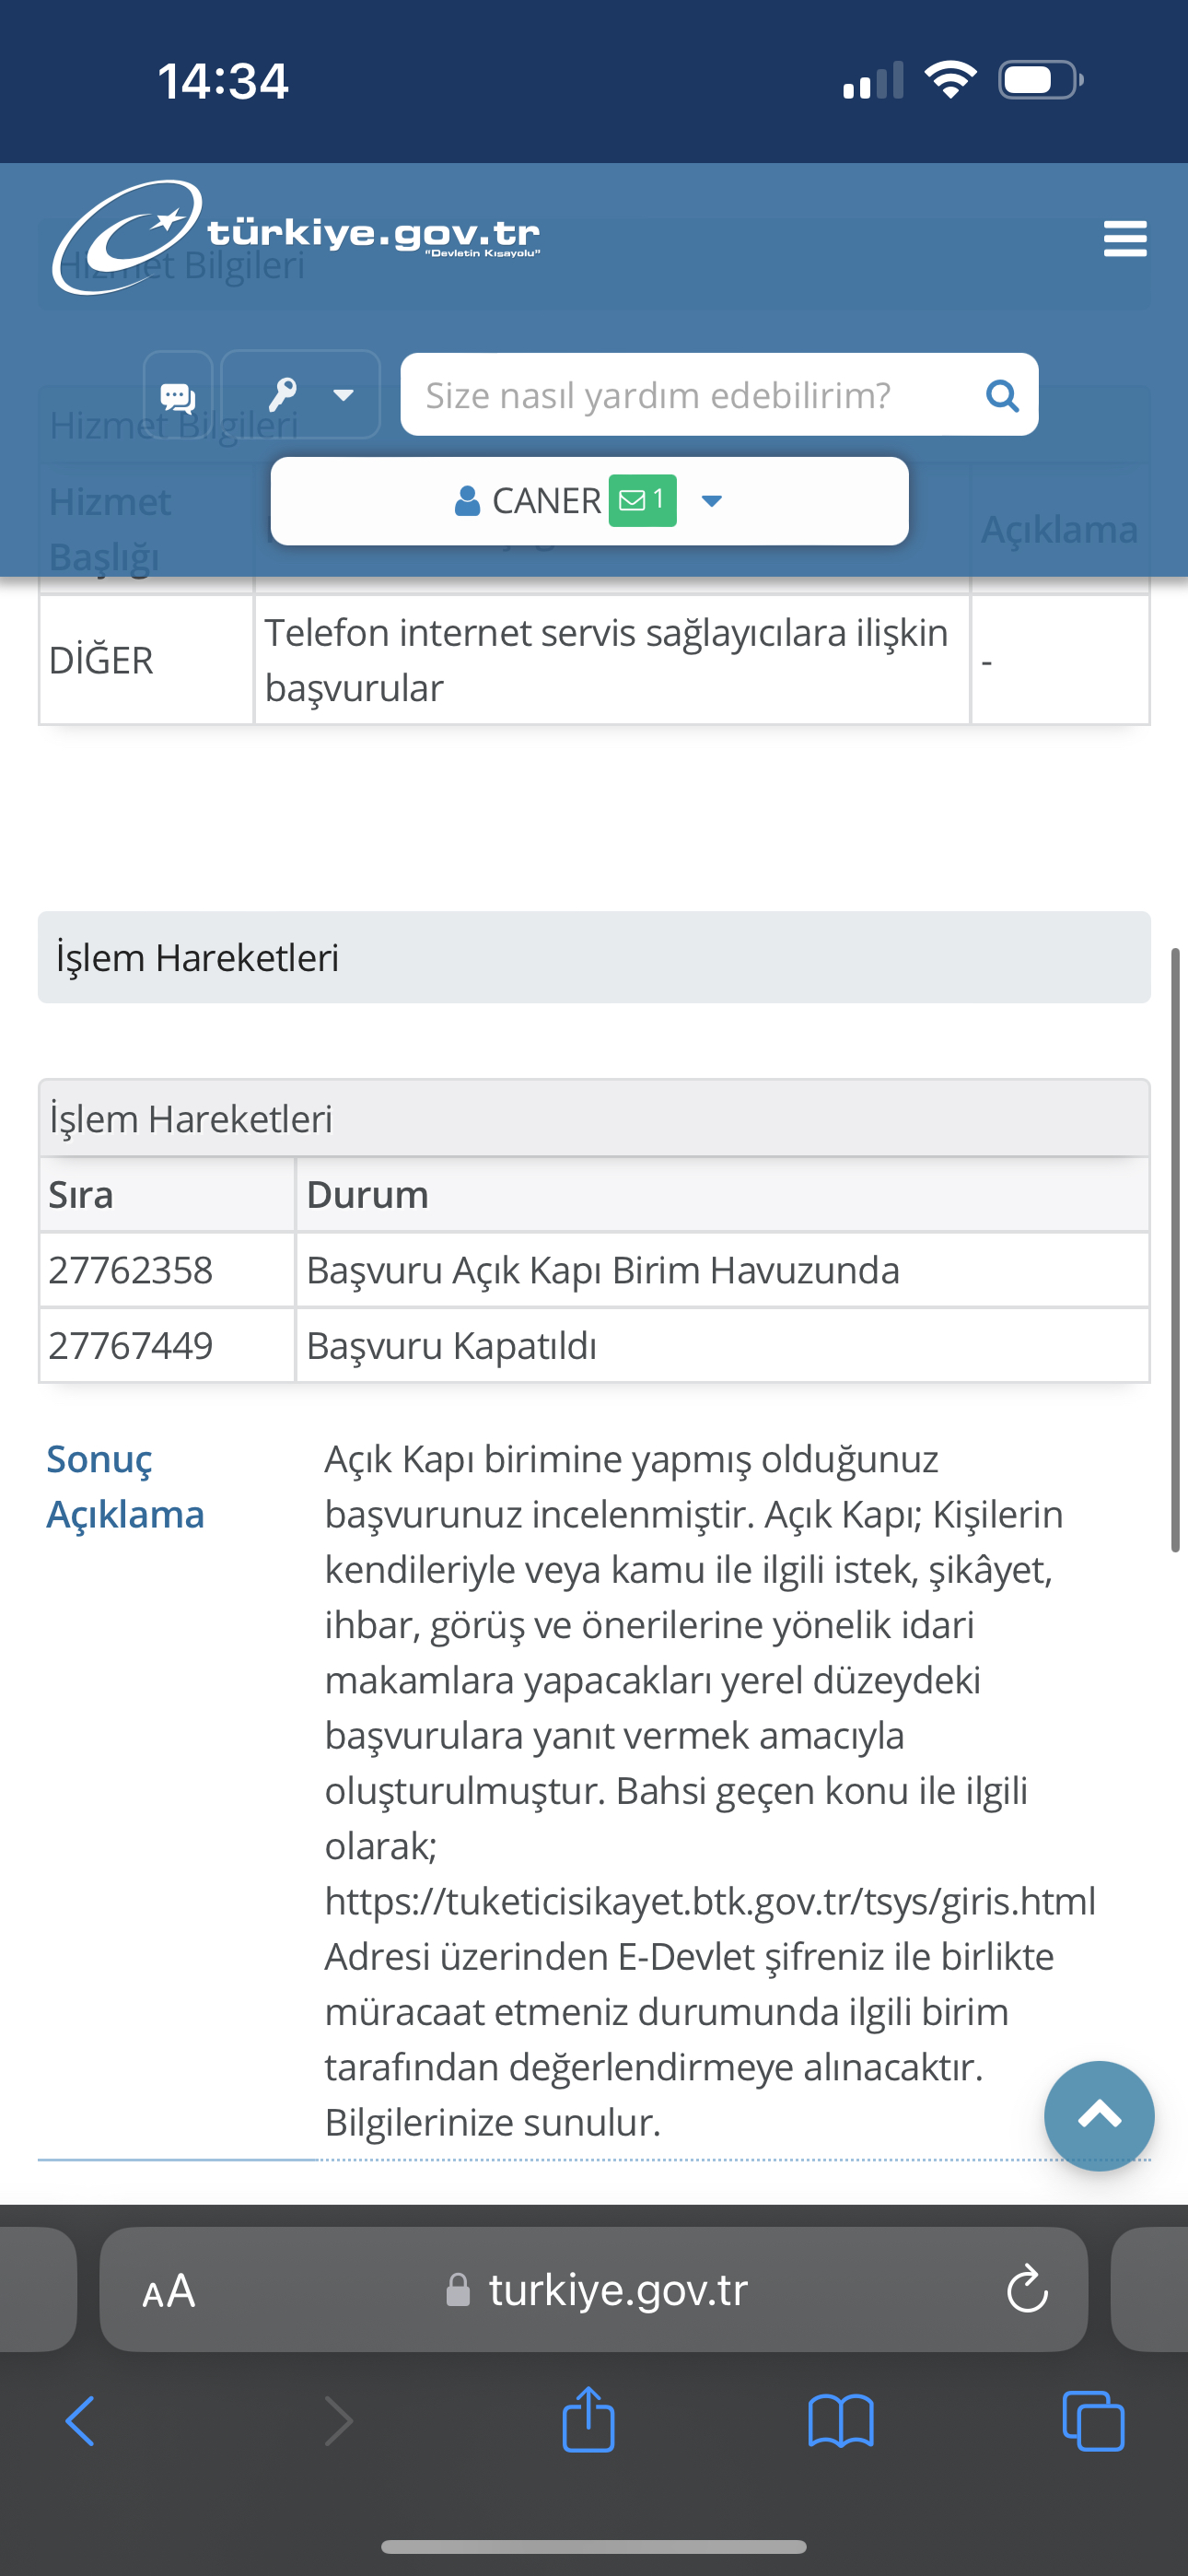Open the green message notification badge
Screen dimensions: 1188x2576
(642, 500)
